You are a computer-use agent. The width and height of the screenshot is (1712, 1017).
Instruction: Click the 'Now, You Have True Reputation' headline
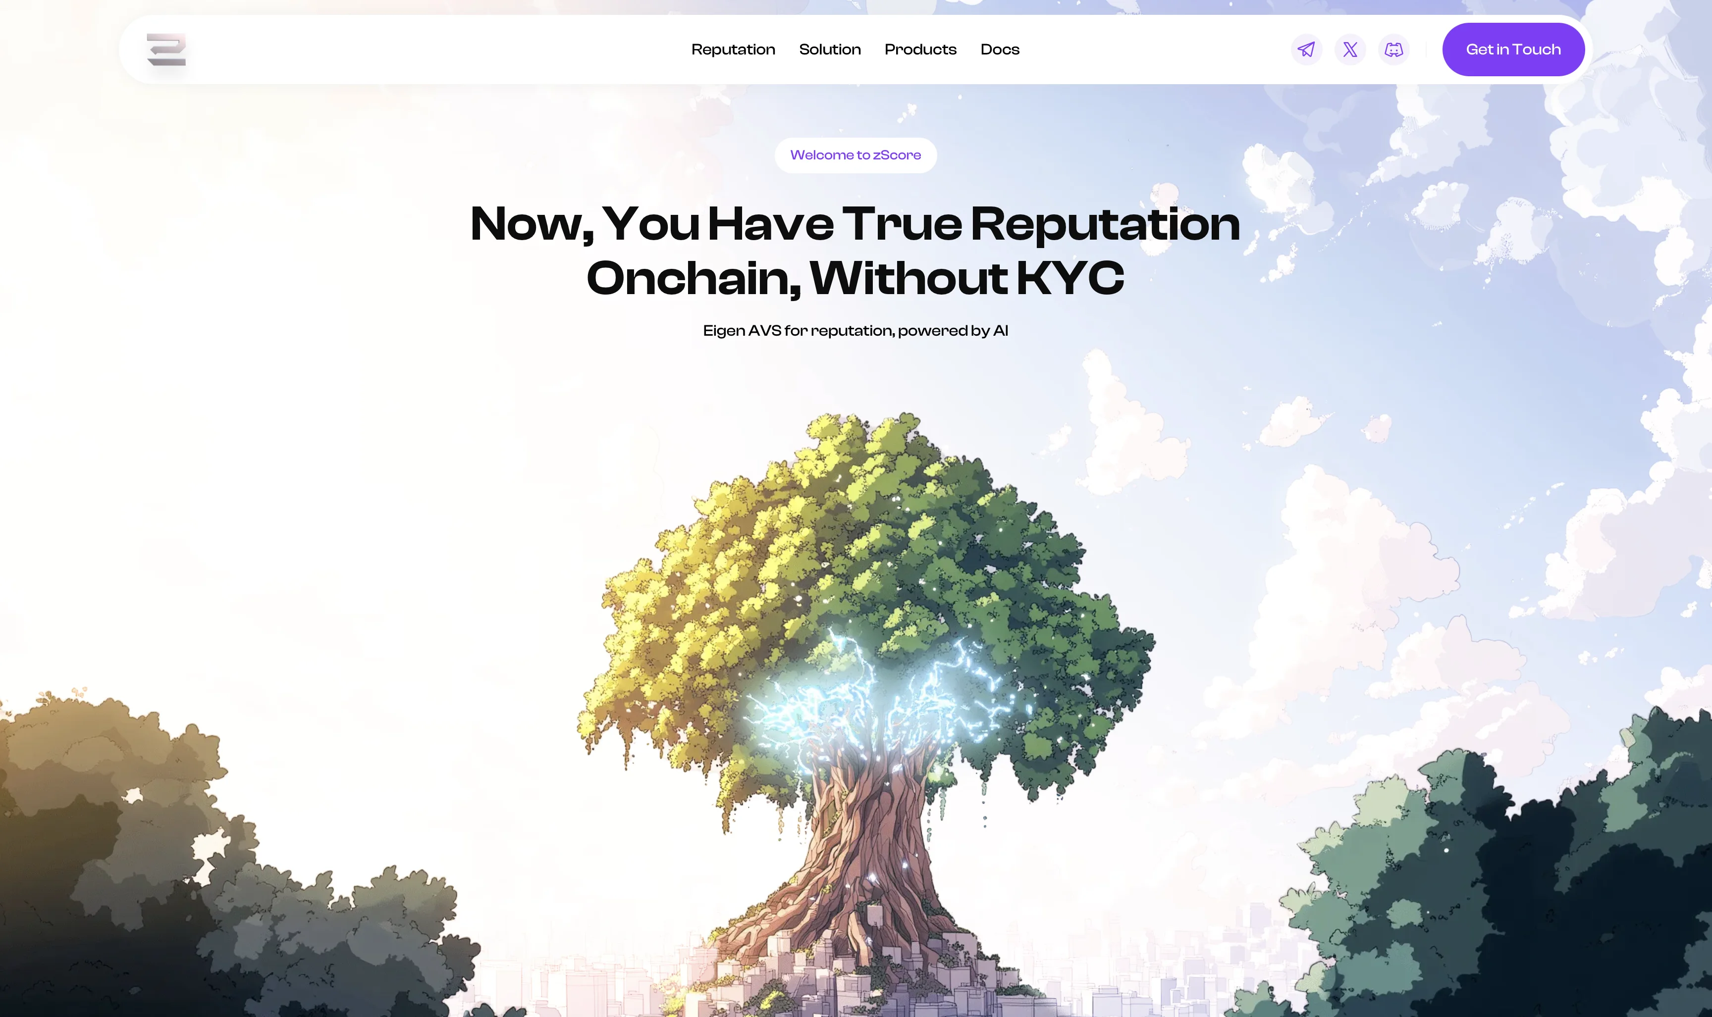tap(856, 224)
